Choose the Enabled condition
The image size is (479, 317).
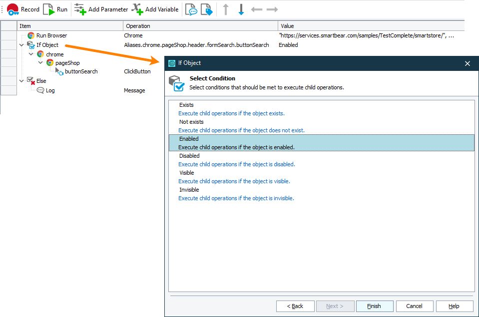(322, 143)
